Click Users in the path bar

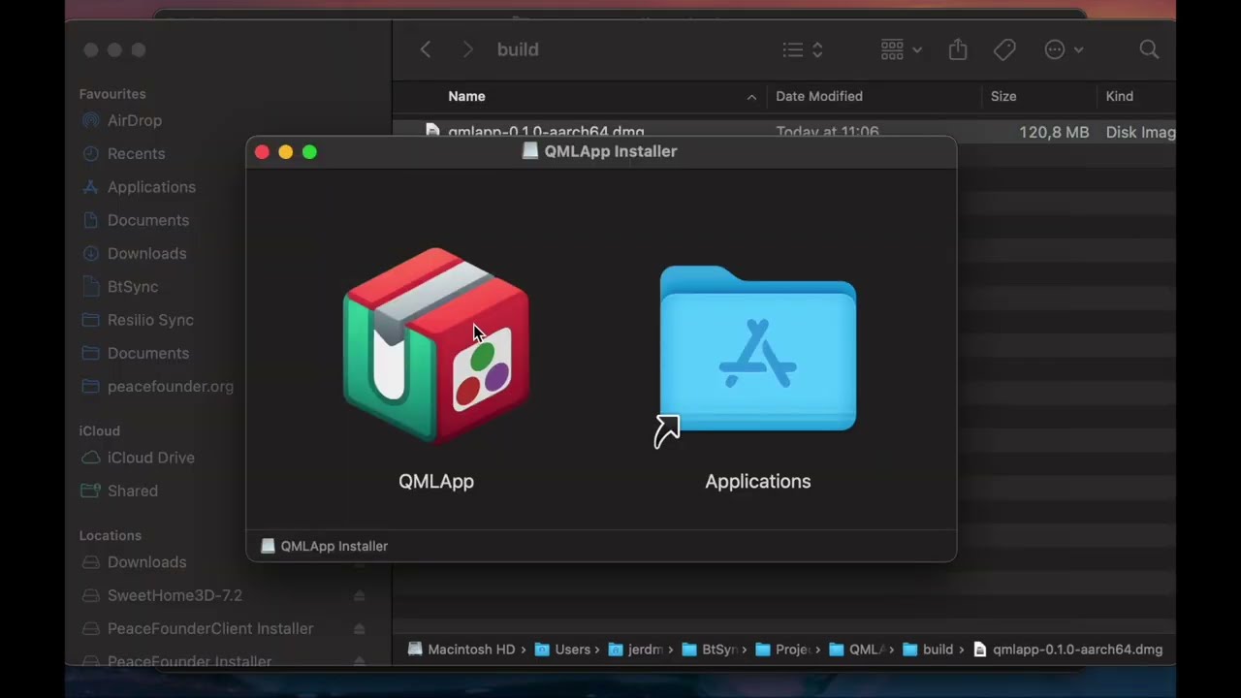click(x=563, y=650)
